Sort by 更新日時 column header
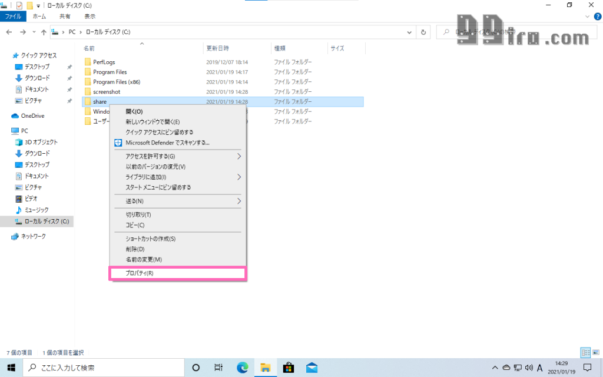 [x=218, y=48]
